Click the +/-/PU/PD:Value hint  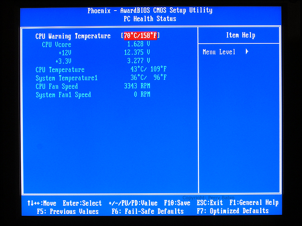tap(133, 203)
